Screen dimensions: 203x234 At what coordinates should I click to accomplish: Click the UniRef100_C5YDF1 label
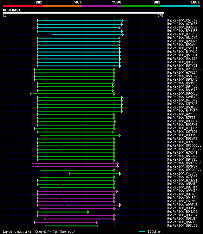coord(182,48)
